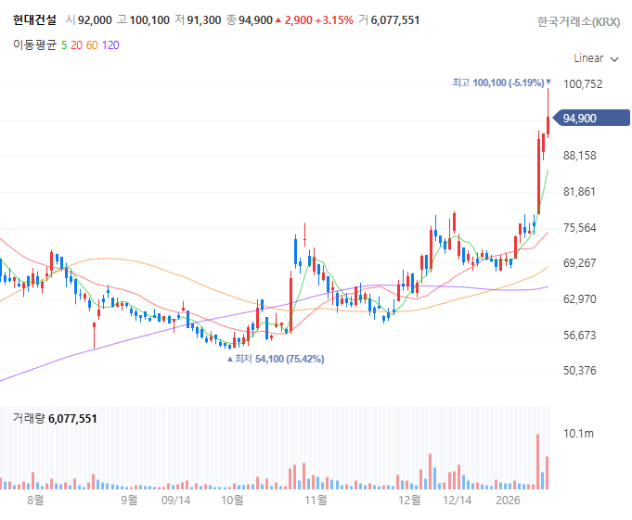Click the 거래량 6,077,551 volume label
The height and width of the screenshot is (520, 632).
coord(55,419)
